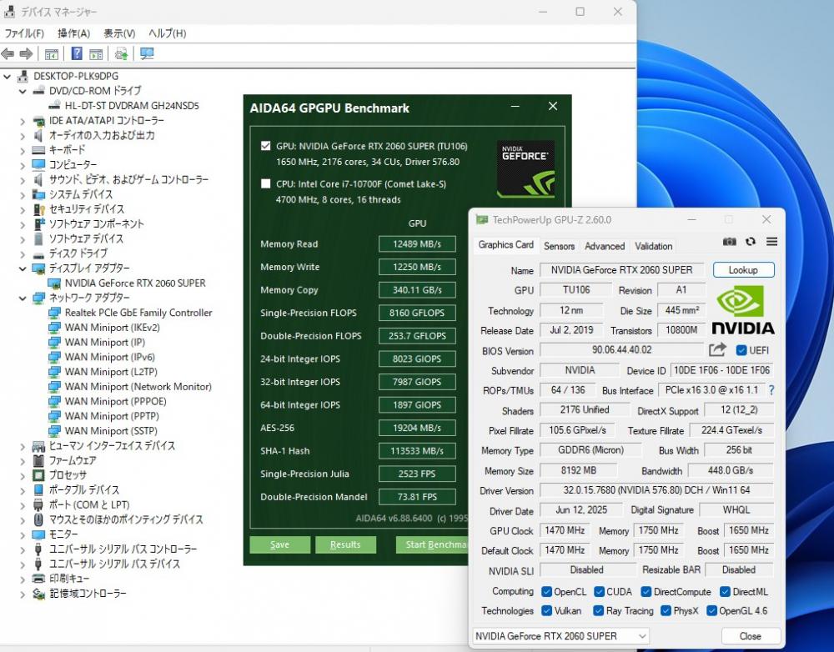Open the 表示(V) menu
The height and width of the screenshot is (652, 834).
[x=119, y=33]
